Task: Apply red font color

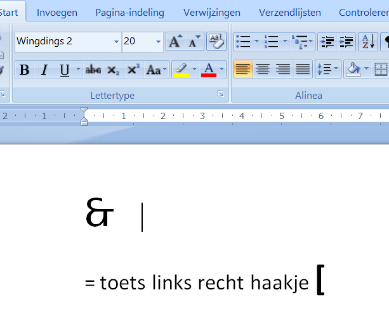Action: click(209, 70)
